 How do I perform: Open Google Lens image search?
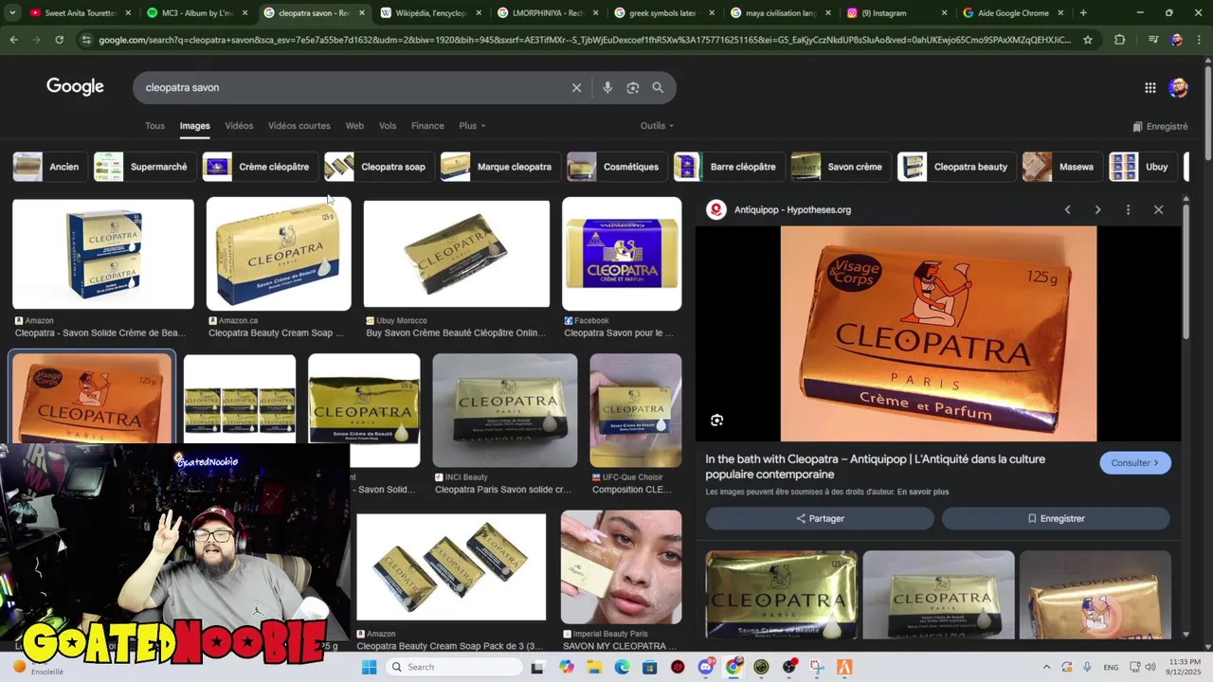click(x=633, y=87)
